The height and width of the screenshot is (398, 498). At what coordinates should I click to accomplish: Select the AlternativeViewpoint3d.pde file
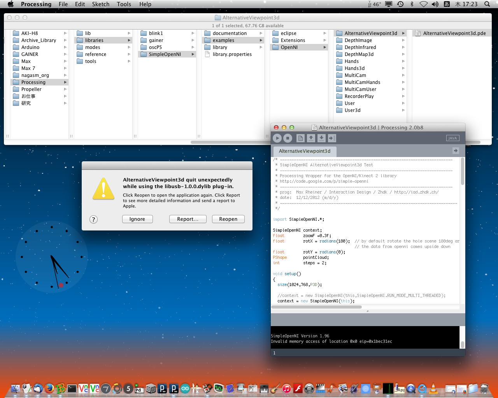tap(454, 33)
